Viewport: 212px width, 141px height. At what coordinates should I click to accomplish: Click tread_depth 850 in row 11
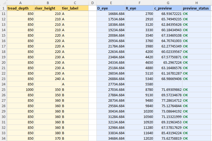coord(21,14)
